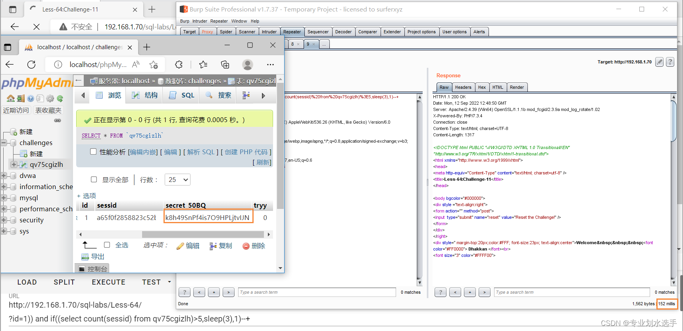Check the 全选 select-all checkbox
The height and width of the screenshot is (331, 683).
(x=107, y=245)
